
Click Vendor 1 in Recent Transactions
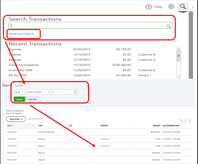click(x=145, y=75)
